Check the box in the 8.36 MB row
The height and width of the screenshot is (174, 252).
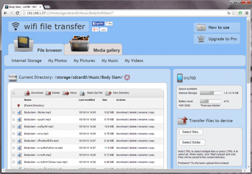click(x=14, y=141)
